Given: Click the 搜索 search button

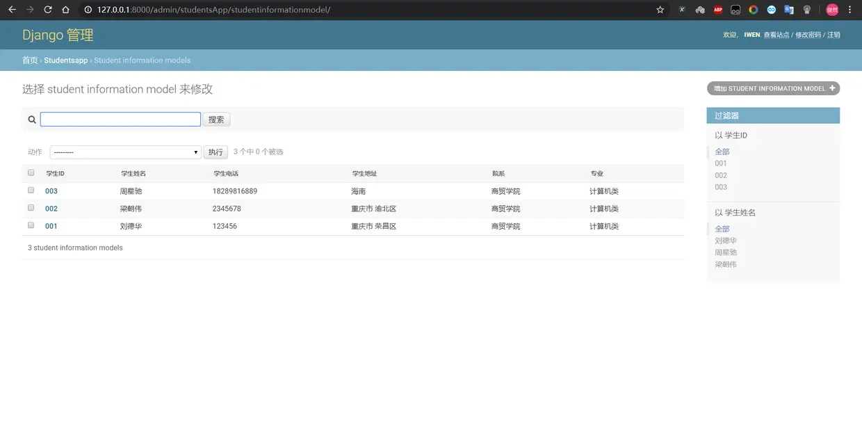Looking at the screenshot, I should tap(216, 120).
